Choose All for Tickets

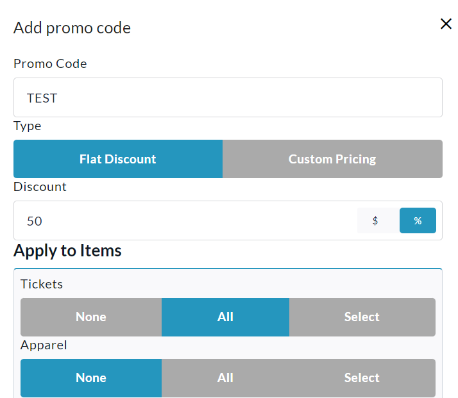click(x=225, y=317)
